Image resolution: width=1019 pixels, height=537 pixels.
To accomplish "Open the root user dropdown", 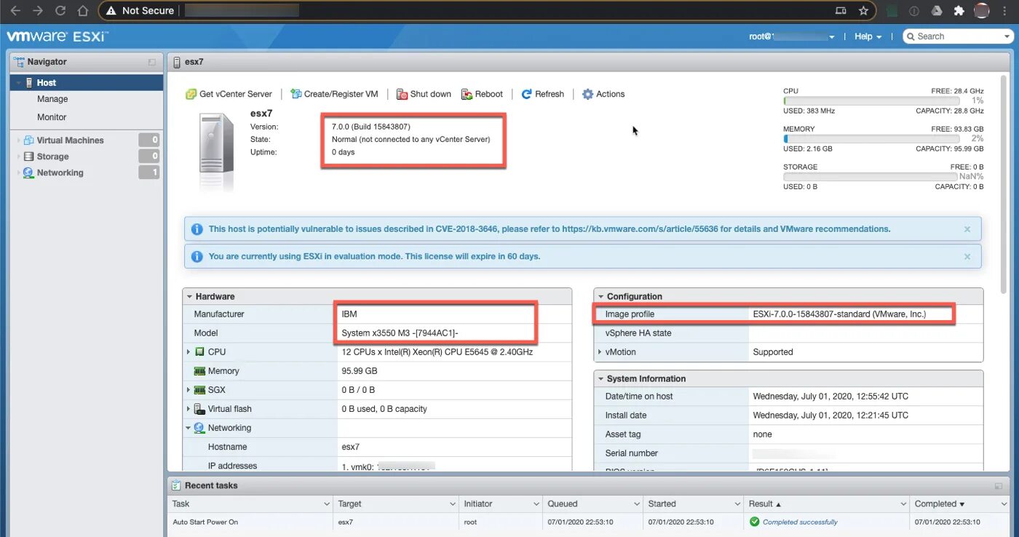I will point(792,36).
